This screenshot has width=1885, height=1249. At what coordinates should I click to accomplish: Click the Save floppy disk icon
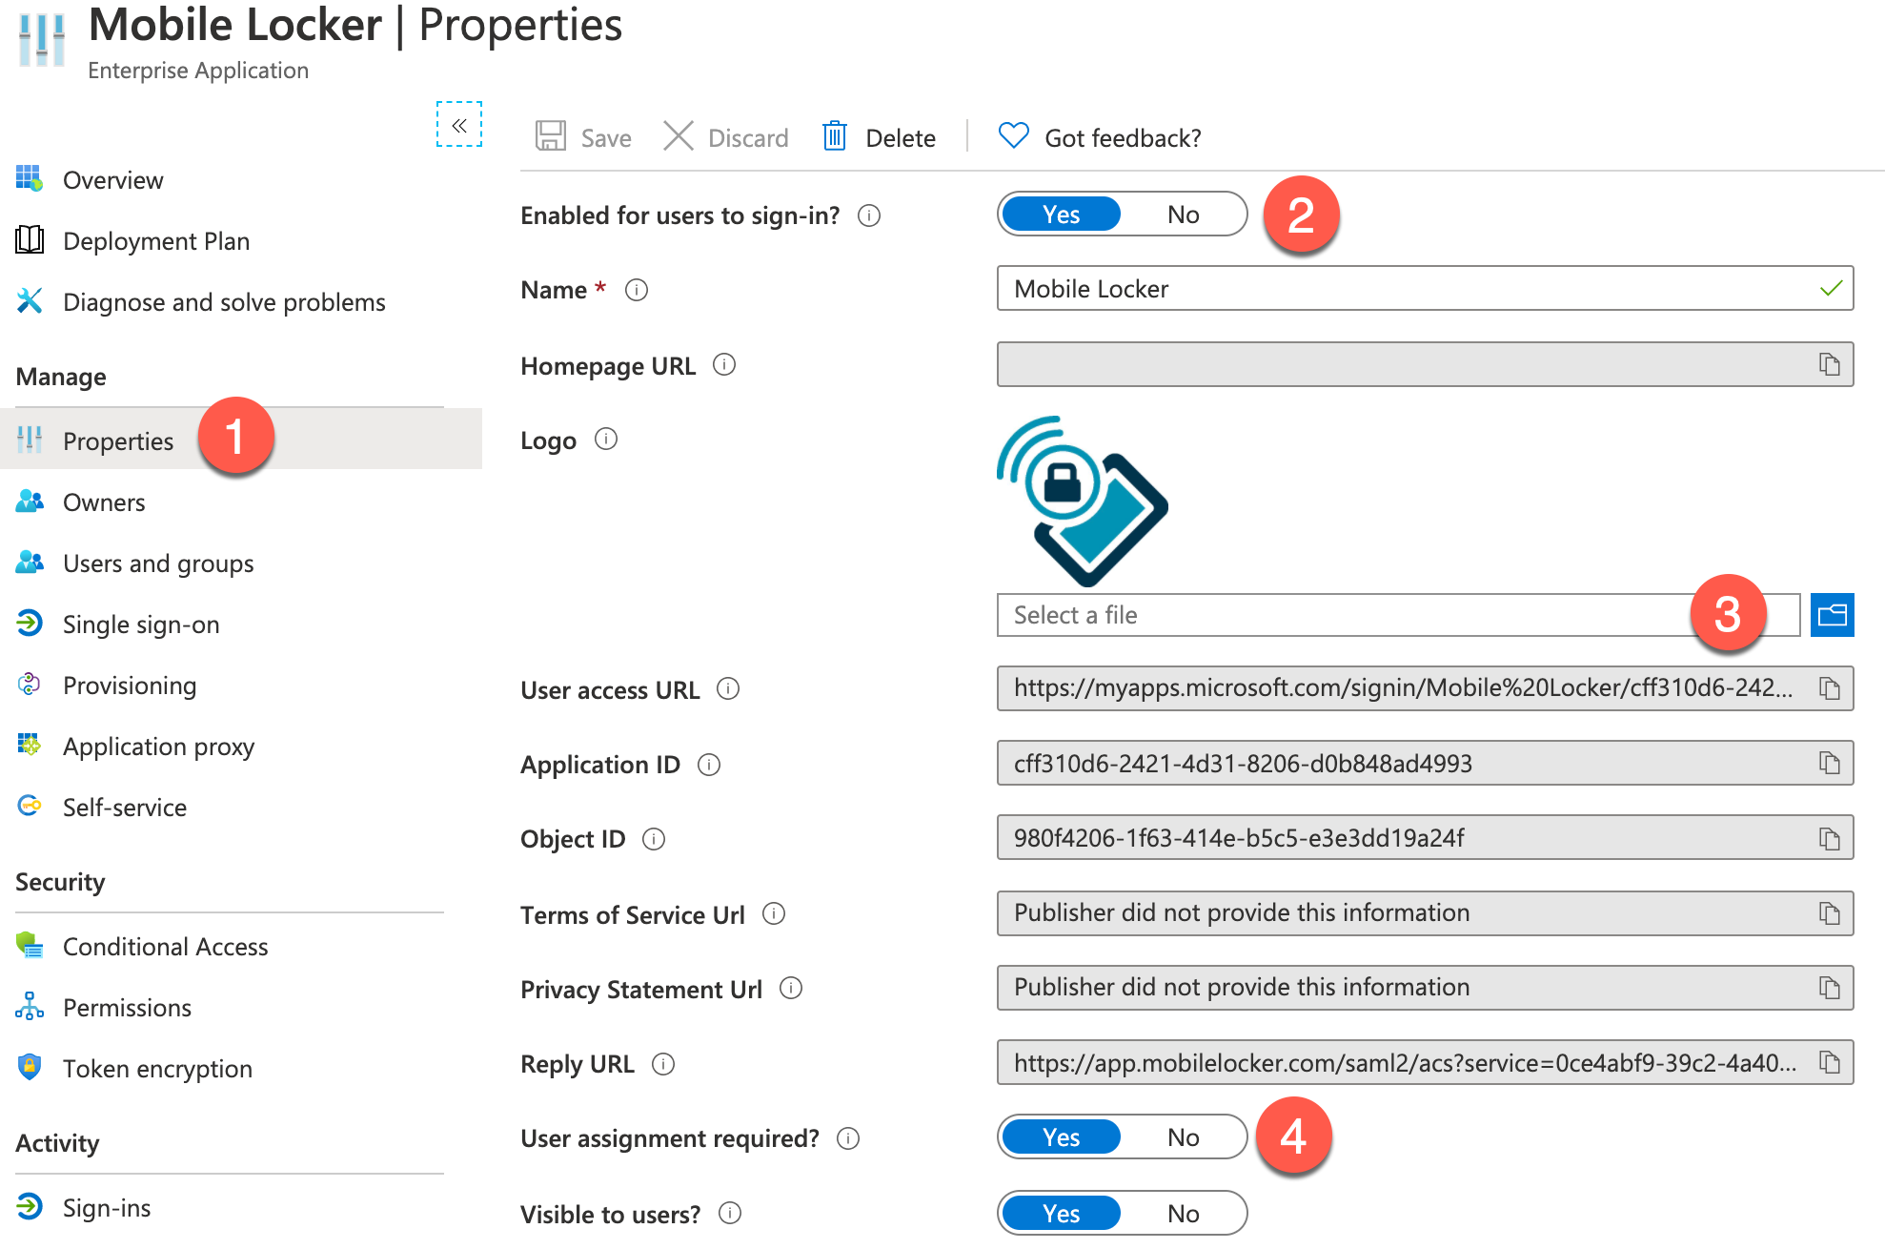tap(551, 136)
